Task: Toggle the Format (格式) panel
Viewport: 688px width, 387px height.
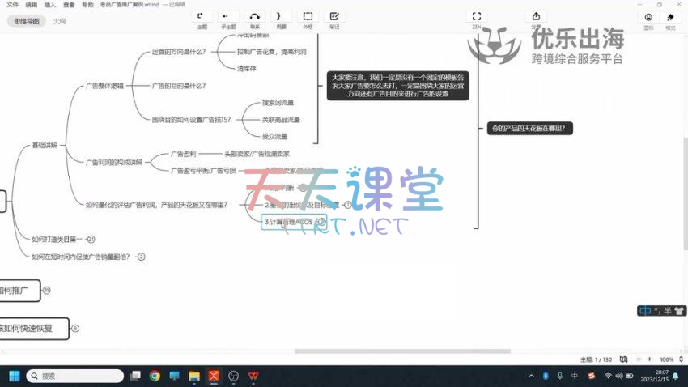Action: point(670,17)
